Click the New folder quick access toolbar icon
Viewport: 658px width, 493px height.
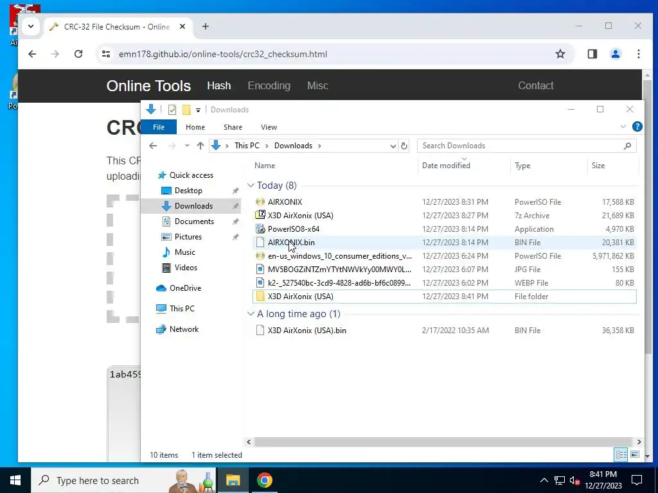click(186, 110)
